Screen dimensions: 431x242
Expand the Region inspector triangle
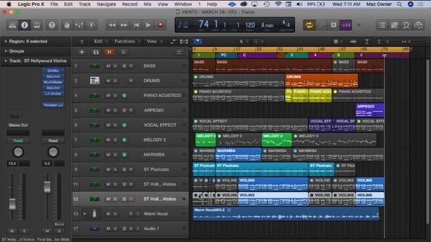[6, 41]
